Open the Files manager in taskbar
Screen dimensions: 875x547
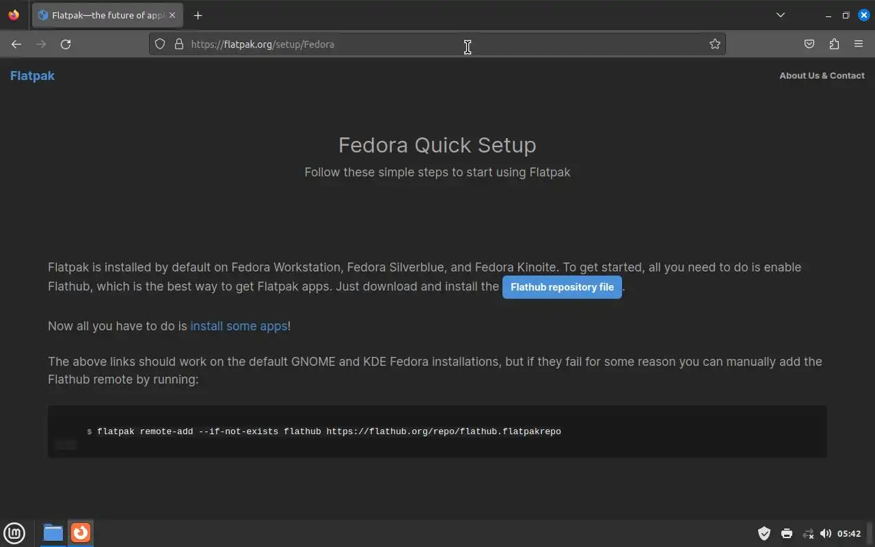(x=53, y=533)
